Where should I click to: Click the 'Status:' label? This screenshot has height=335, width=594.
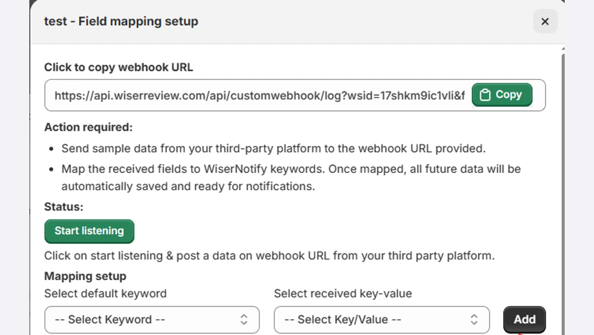[64, 207]
